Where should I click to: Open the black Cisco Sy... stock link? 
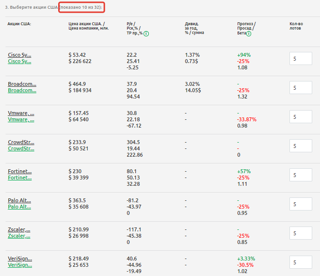(x=19, y=55)
